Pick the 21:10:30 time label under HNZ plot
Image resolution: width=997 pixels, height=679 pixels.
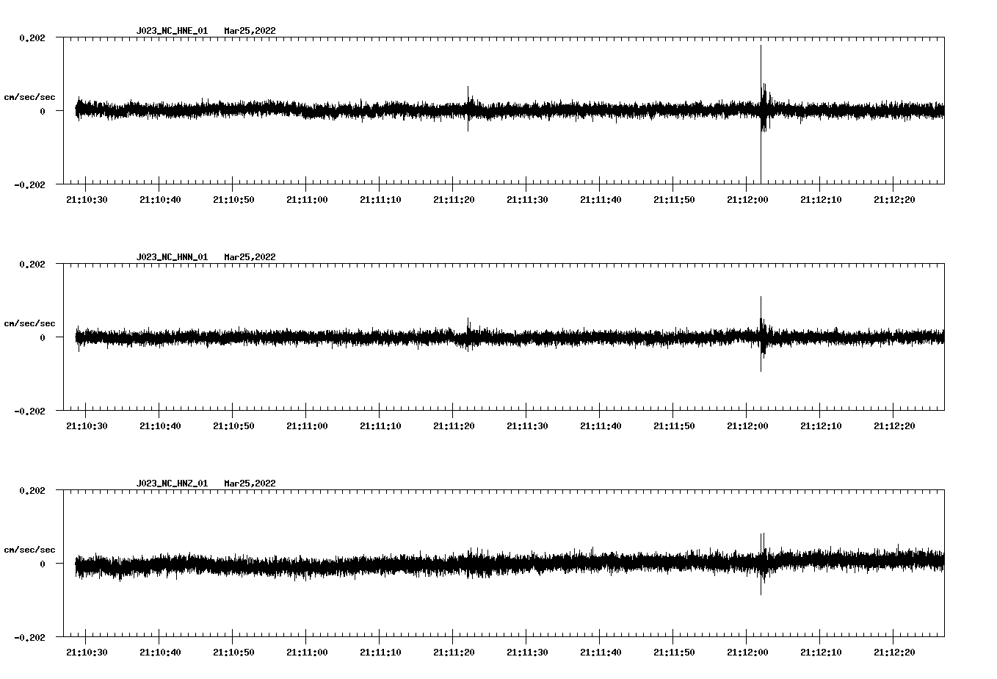[x=87, y=652]
